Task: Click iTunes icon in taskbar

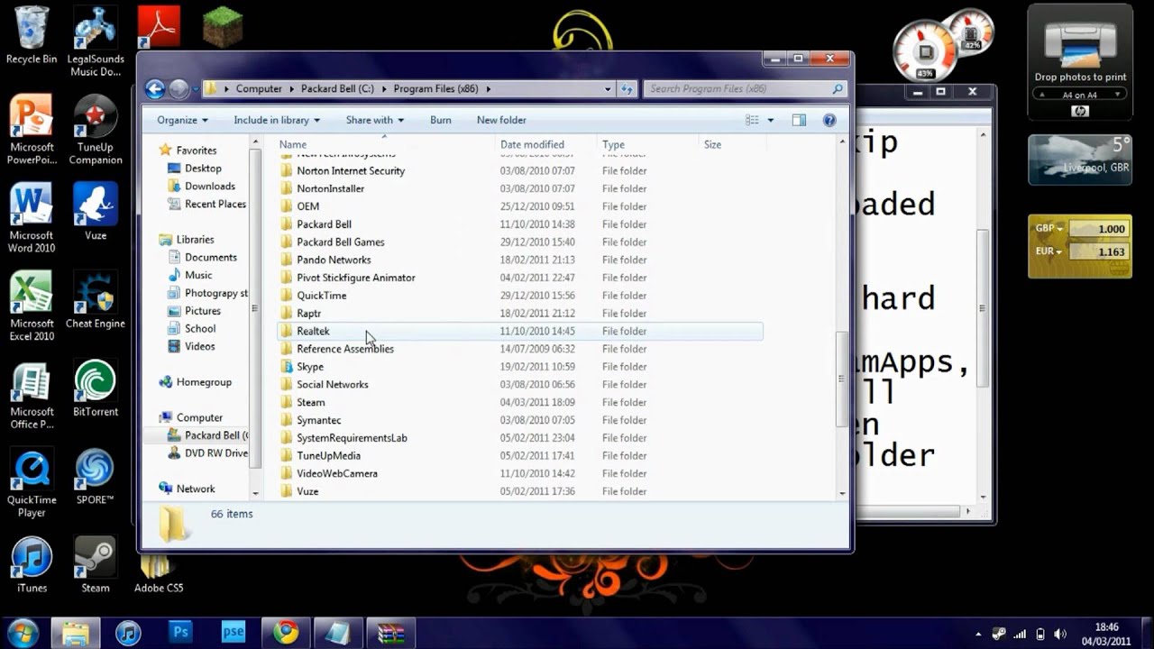Action: [x=129, y=633]
